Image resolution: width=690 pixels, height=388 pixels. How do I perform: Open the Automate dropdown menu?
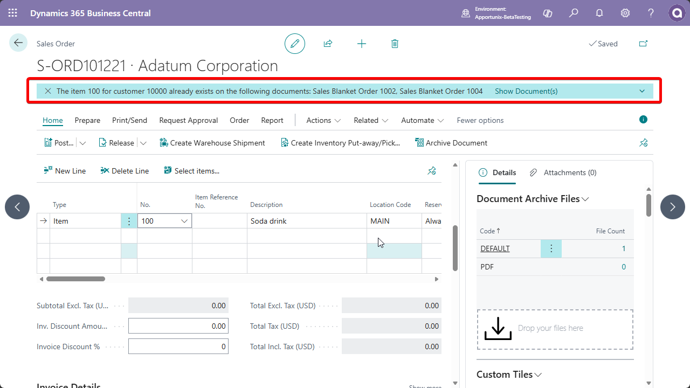(x=423, y=120)
